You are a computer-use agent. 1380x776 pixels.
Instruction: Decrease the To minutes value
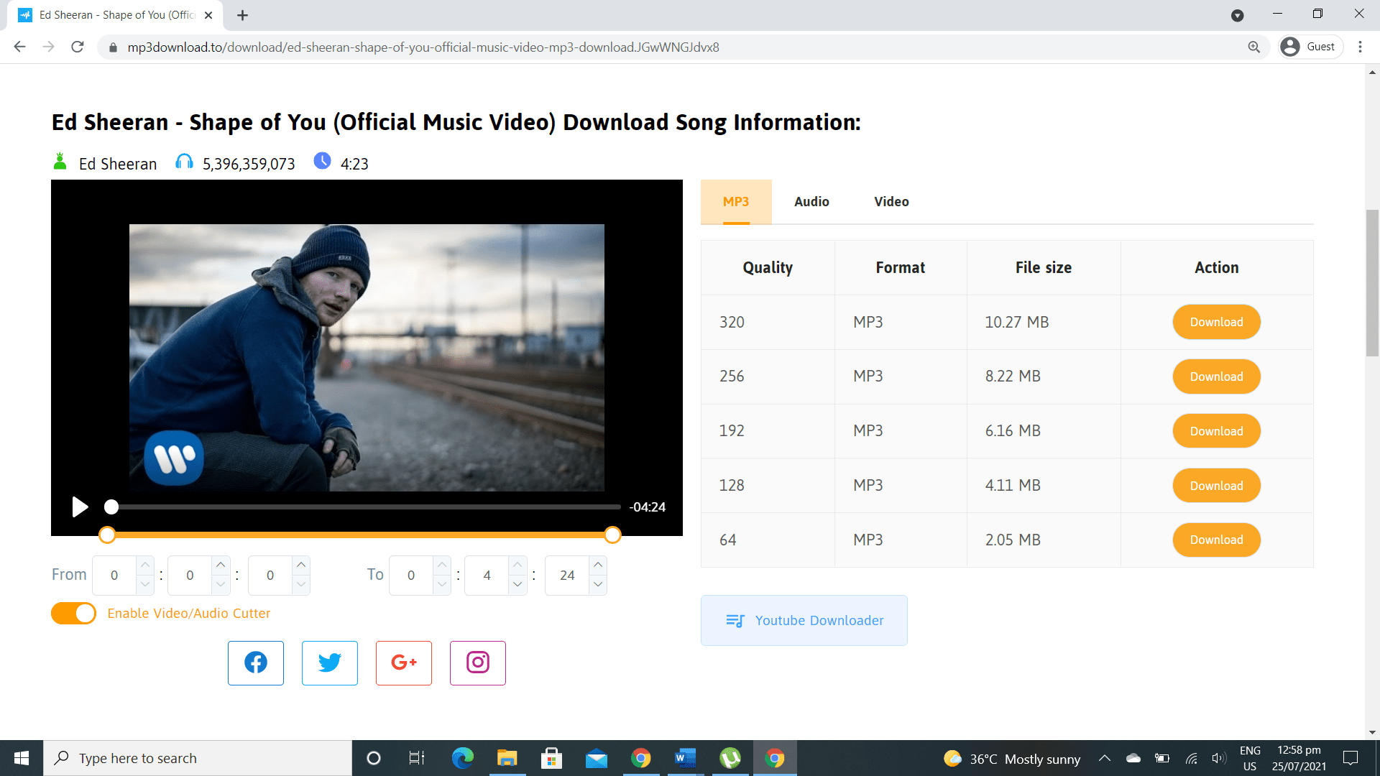pyautogui.click(x=517, y=585)
